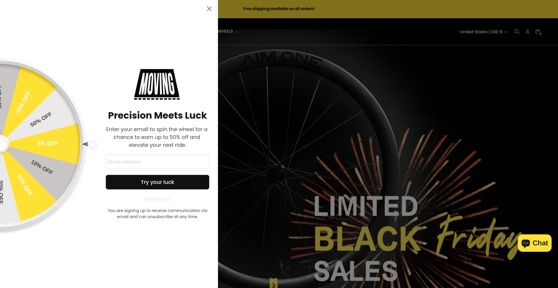The width and height of the screenshot is (558, 288).
Task: Click the currency selector chevron arrow
Action: pos(506,32)
